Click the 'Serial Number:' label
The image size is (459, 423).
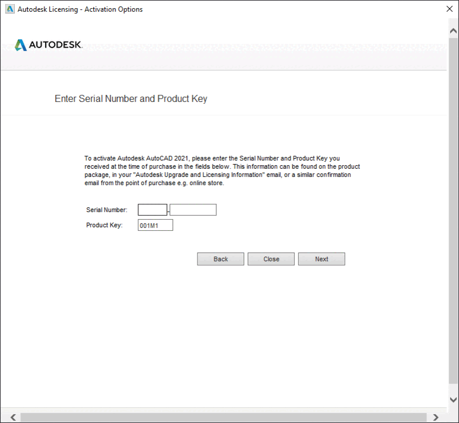click(107, 210)
